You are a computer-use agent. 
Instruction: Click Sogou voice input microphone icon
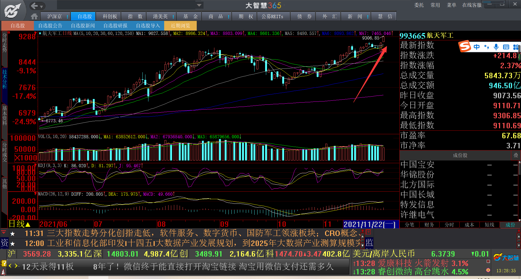[x=496, y=47]
